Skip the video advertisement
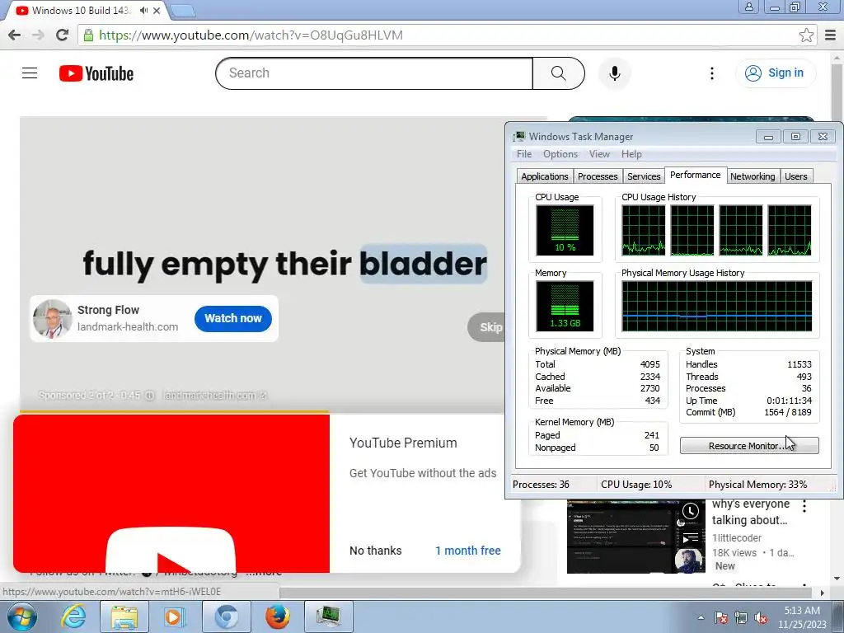 [x=487, y=326]
